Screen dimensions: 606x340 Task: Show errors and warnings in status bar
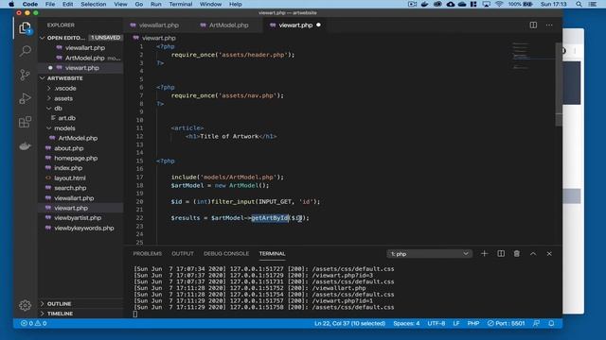tap(34, 323)
